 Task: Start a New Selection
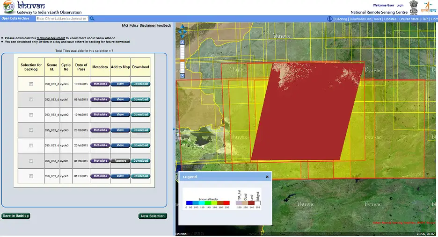point(153,216)
